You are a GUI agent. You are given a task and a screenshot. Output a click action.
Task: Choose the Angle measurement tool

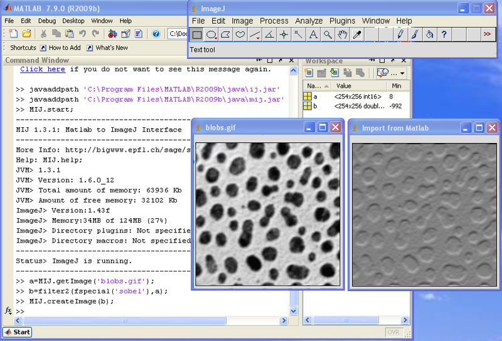[269, 35]
